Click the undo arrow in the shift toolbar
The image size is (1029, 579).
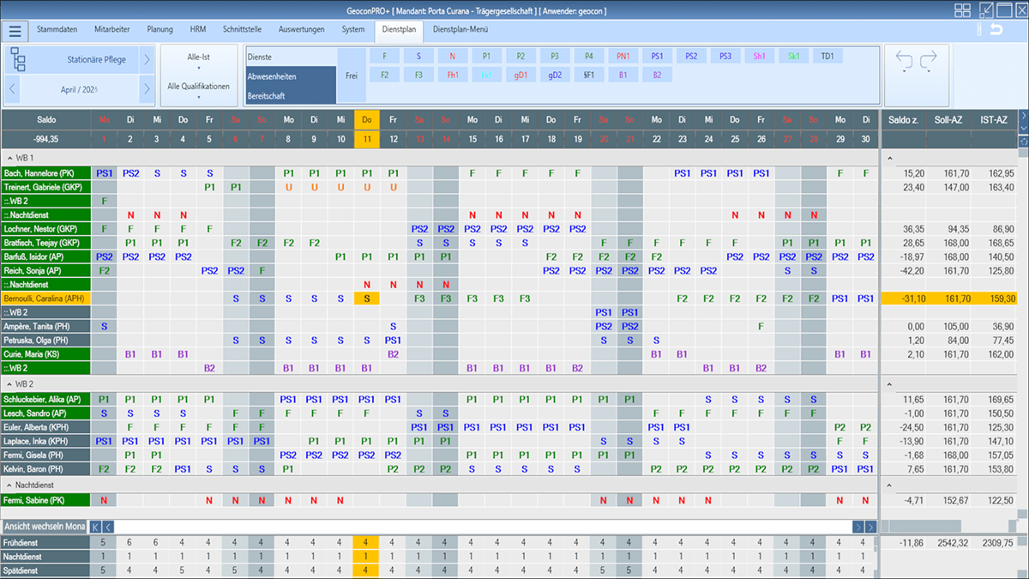[904, 60]
